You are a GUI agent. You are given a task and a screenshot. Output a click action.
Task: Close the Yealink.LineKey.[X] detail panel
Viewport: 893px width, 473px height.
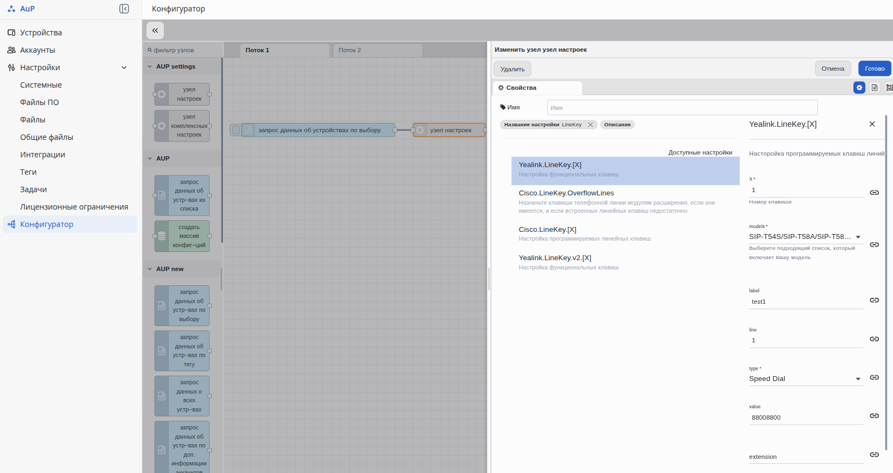click(872, 124)
